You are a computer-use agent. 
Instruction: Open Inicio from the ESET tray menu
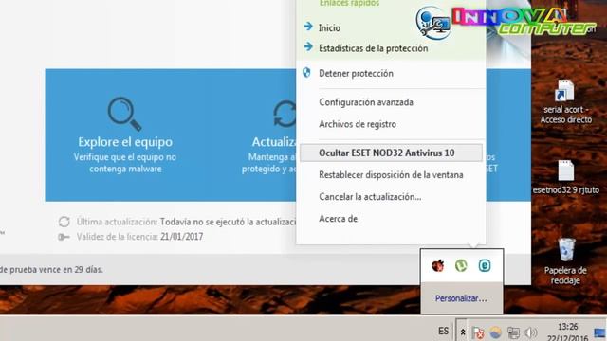pos(329,27)
